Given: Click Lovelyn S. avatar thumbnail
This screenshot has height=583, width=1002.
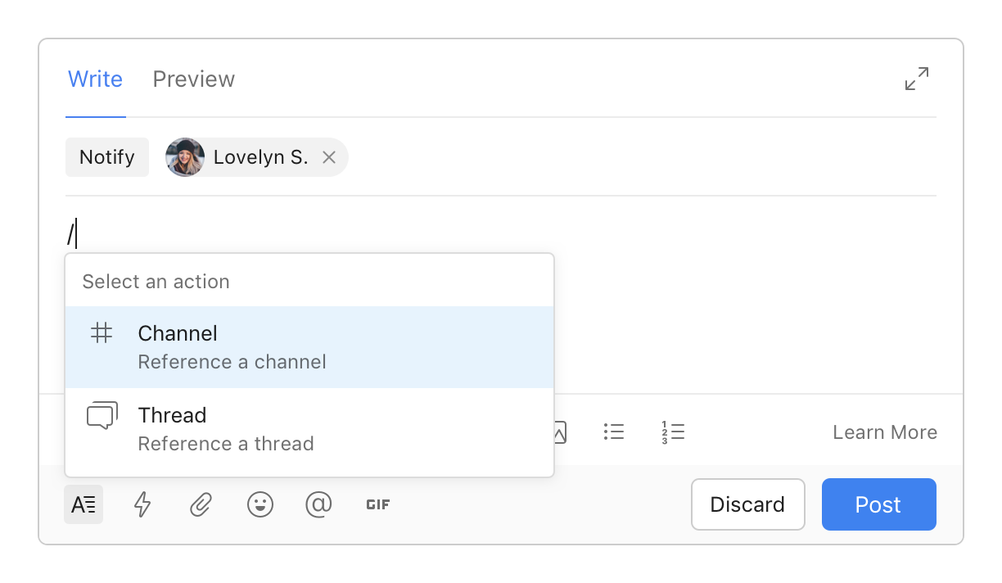Looking at the screenshot, I should 185,157.
